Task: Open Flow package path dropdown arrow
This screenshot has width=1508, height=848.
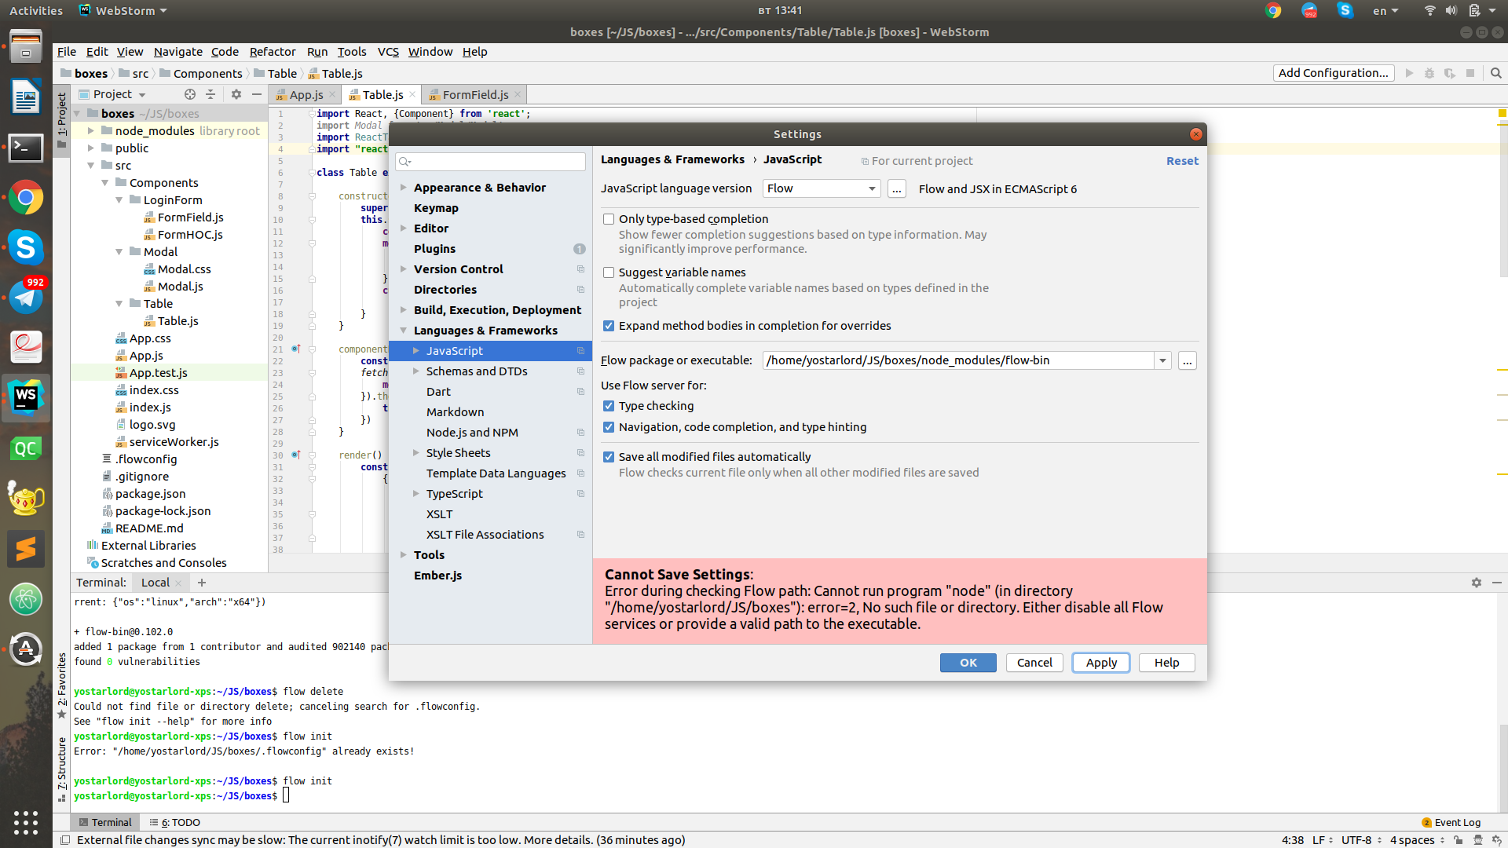Action: pyautogui.click(x=1162, y=360)
